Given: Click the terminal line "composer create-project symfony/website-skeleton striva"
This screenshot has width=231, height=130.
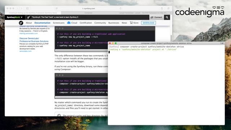Looking at the screenshot, I should coord(152,47).
